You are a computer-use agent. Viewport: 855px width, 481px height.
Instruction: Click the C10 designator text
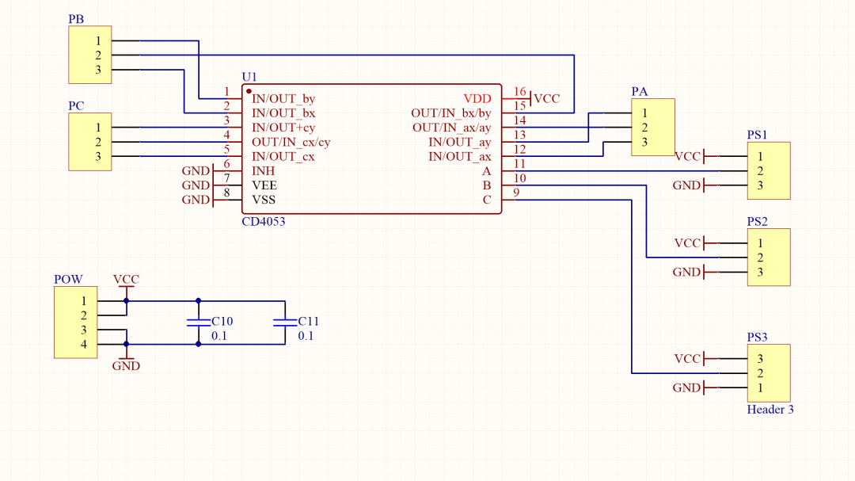[x=222, y=321]
